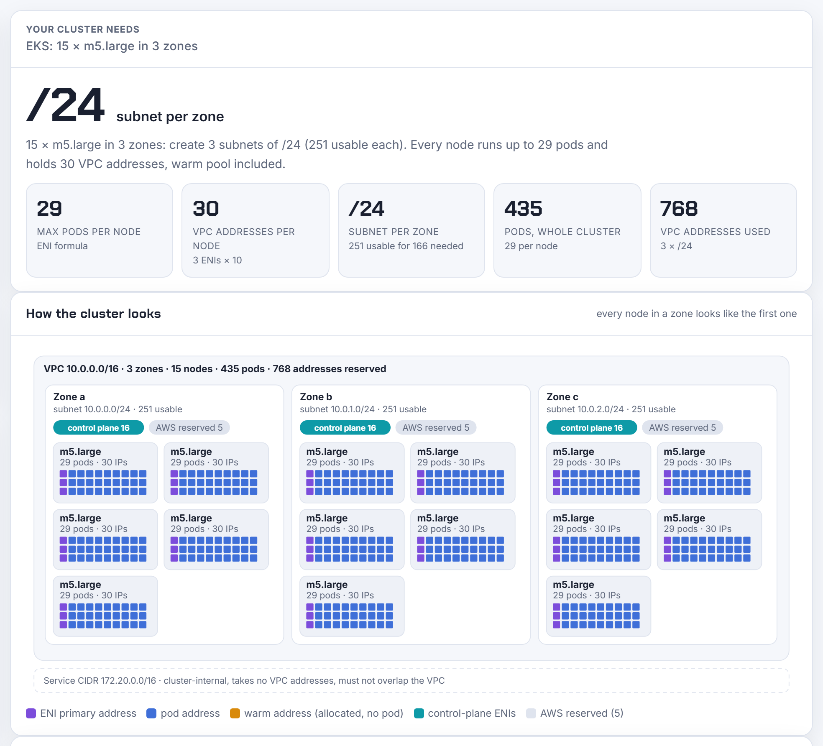The width and height of the screenshot is (823, 746).
Task: Click the Service CIDR 172.20.0.0/16 note
Action: click(411, 681)
